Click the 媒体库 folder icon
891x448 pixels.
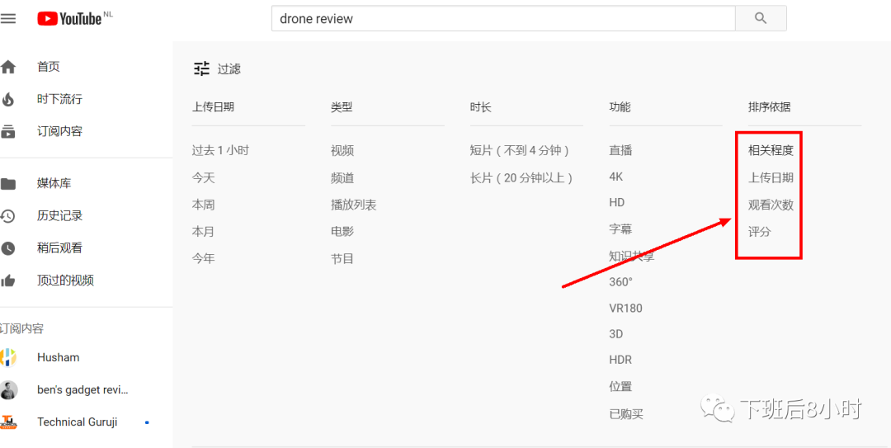[x=8, y=184]
